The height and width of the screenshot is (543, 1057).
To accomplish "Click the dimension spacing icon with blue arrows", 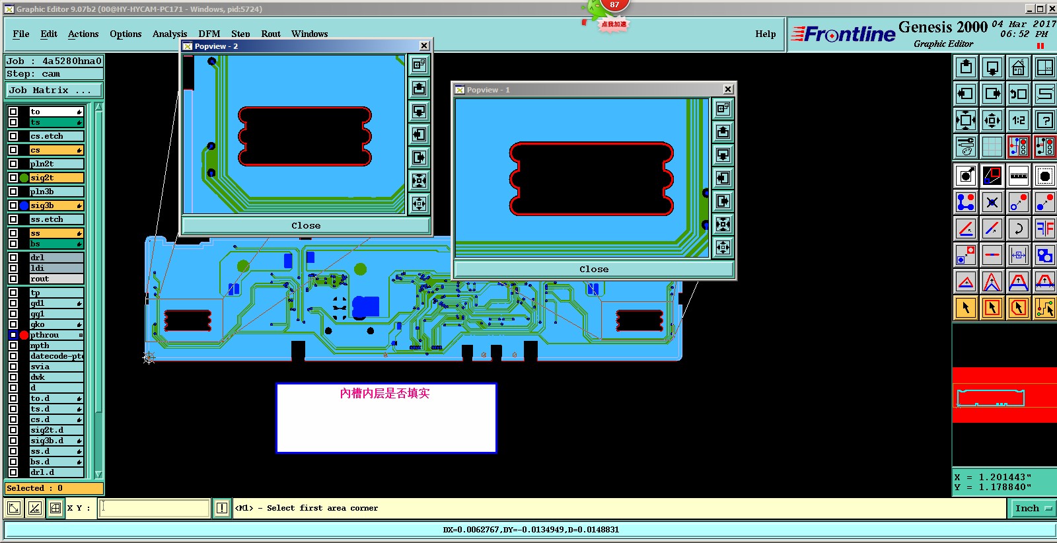I will point(1019,255).
